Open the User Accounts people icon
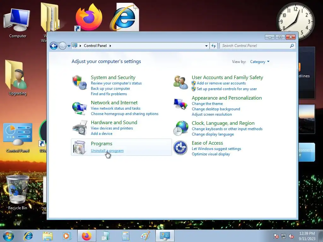Screen dimensions: 323x242 point(180,82)
